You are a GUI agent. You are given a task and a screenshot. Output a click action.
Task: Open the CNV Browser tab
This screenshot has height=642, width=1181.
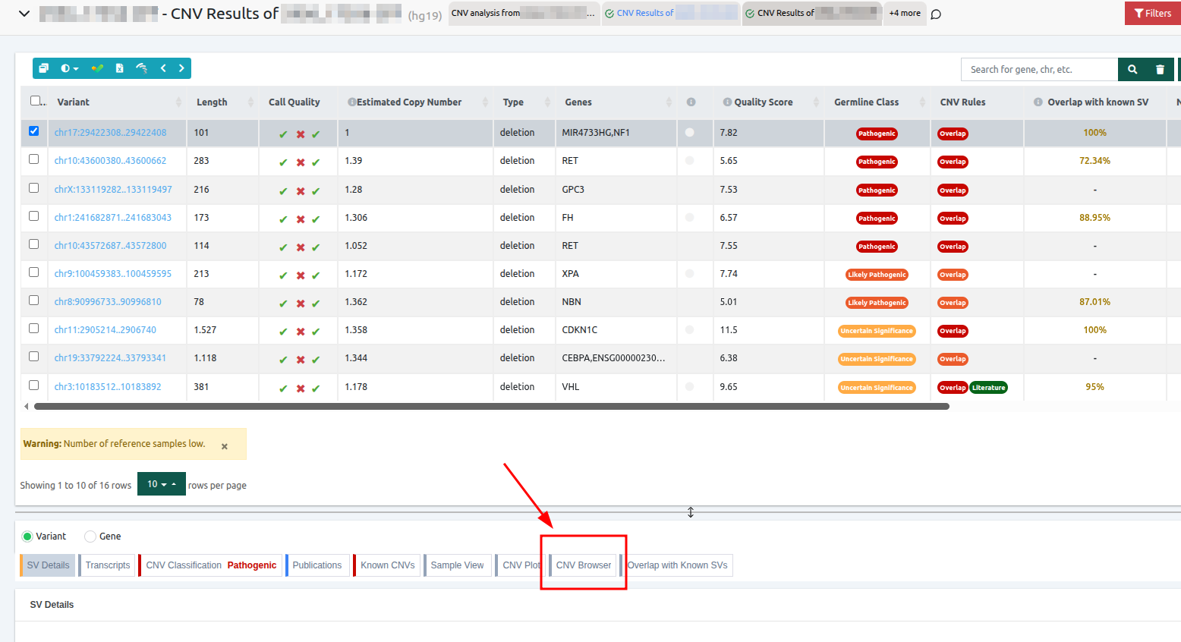[583, 565]
